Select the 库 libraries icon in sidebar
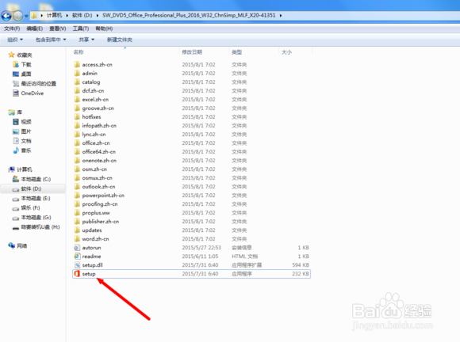 (x=11, y=112)
